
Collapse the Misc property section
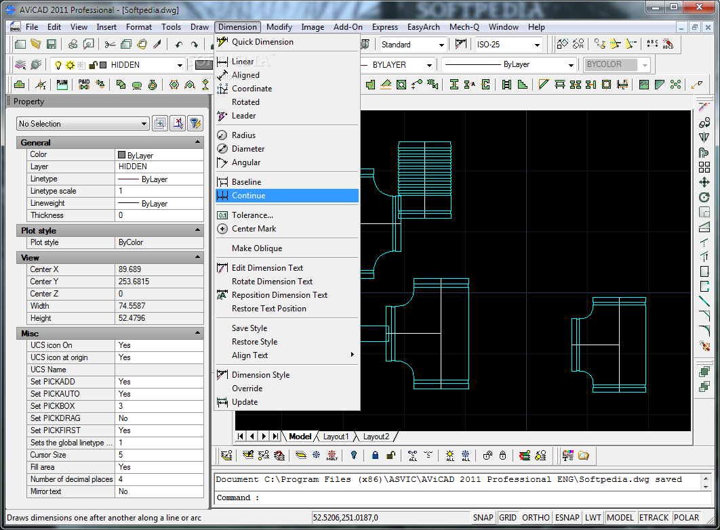(x=198, y=333)
